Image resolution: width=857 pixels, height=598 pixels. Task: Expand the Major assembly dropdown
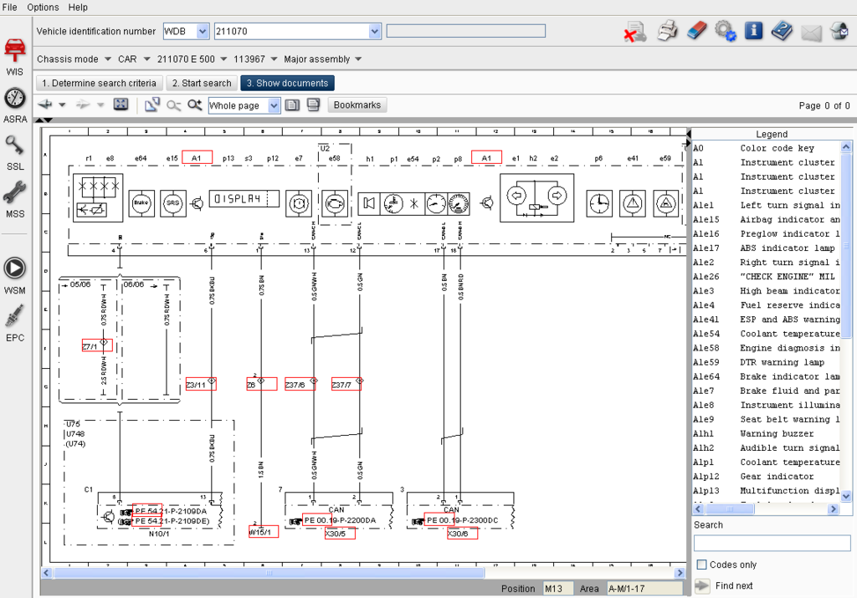358,59
